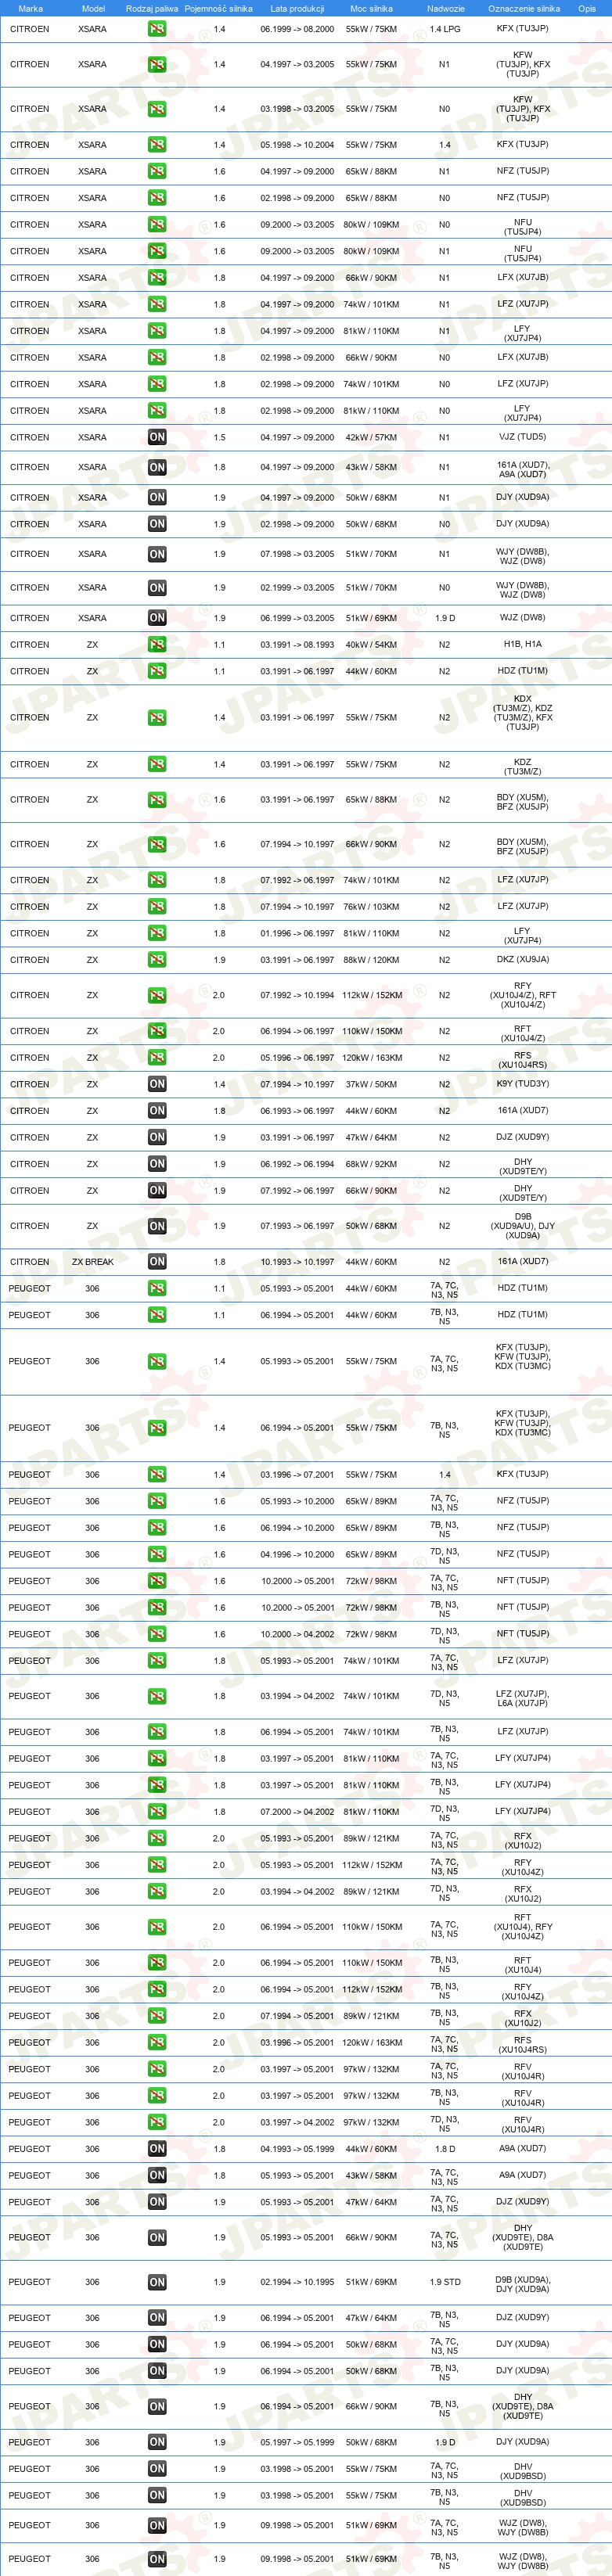Image resolution: width=612 pixels, height=2576 pixels.
Task: Click diesel ON icon in VJZ (TUD5) row
Action: tap(157, 437)
